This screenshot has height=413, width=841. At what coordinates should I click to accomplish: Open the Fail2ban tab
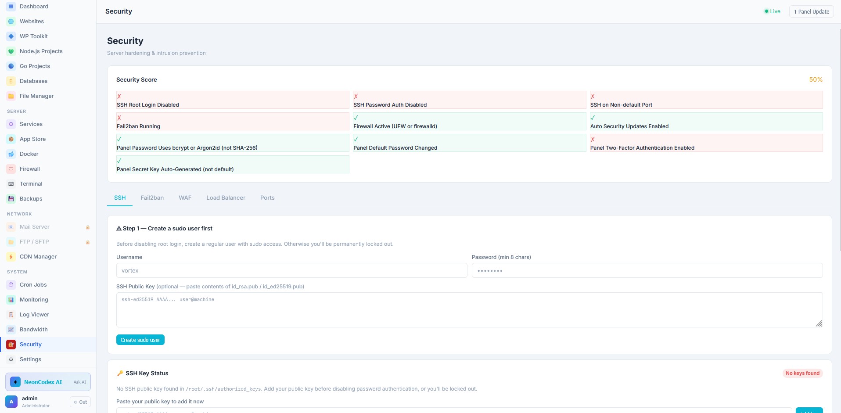pyautogui.click(x=152, y=198)
